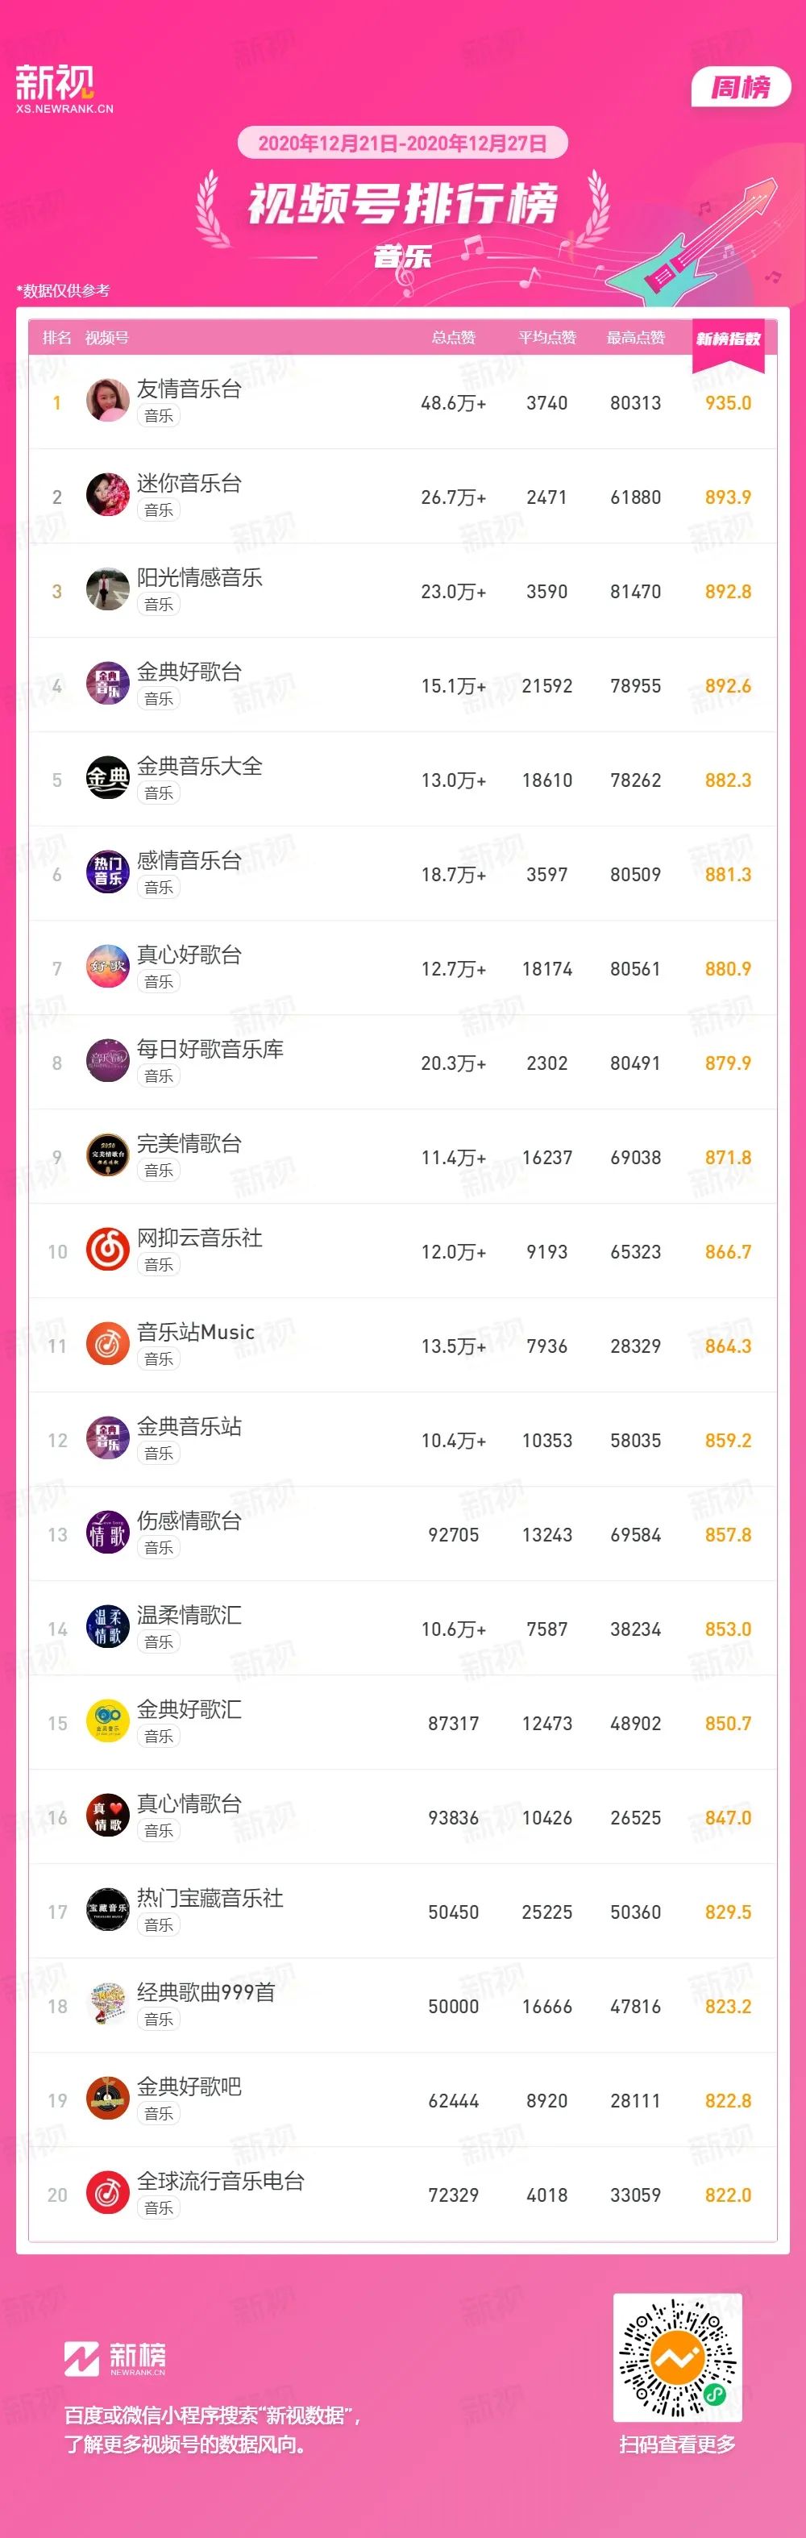Click the 友情音乐台 avatar icon
This screenshot has height=2538, width=806.
(x=107, y=400)
